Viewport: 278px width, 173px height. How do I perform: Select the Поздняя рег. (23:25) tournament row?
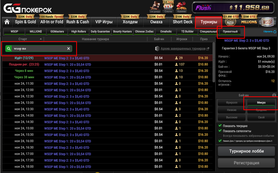click(x=108, y=64)
